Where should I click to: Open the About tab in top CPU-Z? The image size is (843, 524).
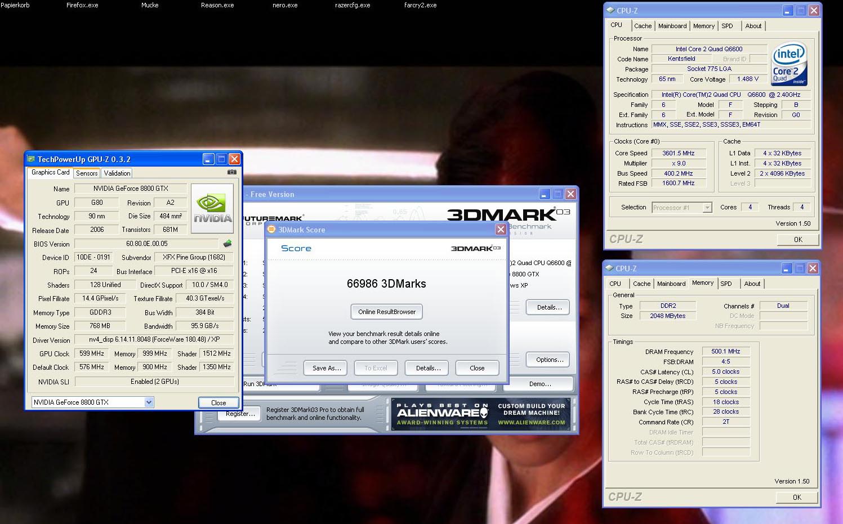coord(753,26)
